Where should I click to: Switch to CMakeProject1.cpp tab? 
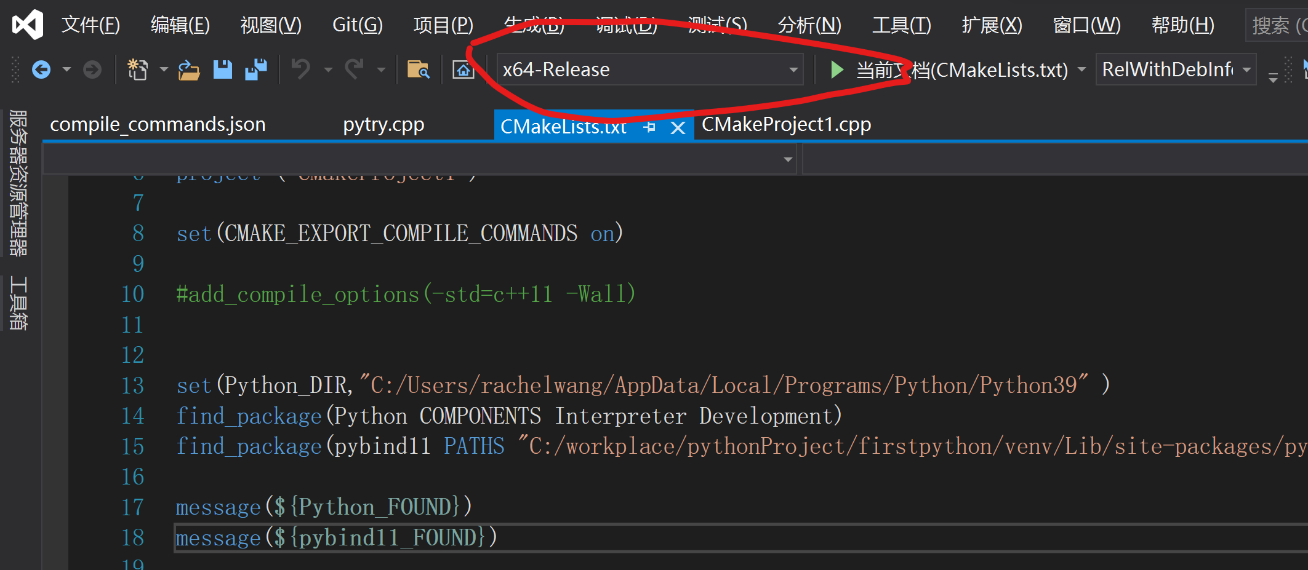tap(787, 125)
